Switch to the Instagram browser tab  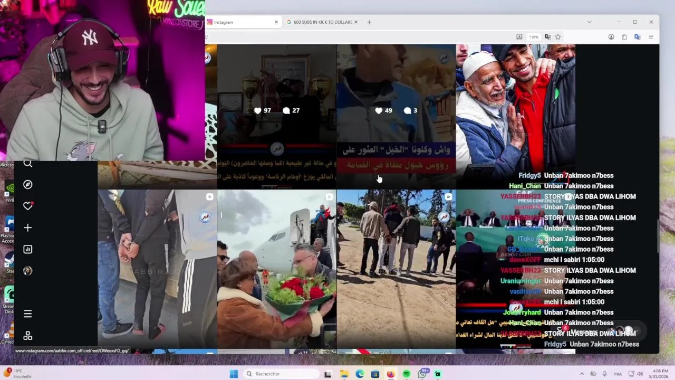click(243, 22)
